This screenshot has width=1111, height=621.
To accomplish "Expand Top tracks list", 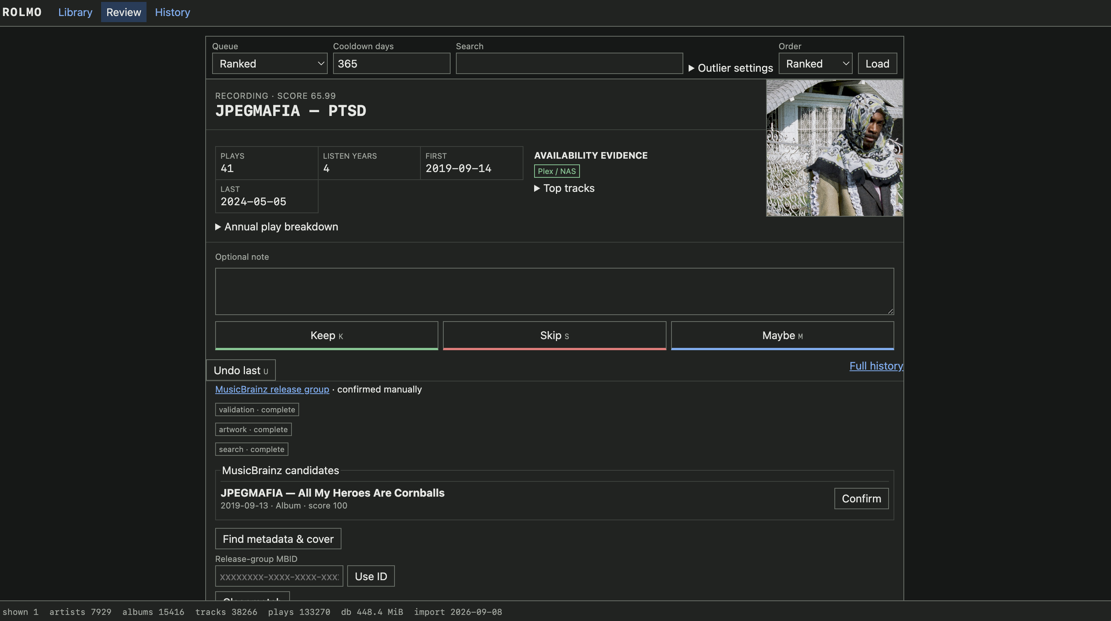I will [x=564, y=188].
